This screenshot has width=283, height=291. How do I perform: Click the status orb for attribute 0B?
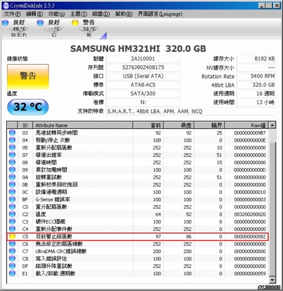point(12,185)
